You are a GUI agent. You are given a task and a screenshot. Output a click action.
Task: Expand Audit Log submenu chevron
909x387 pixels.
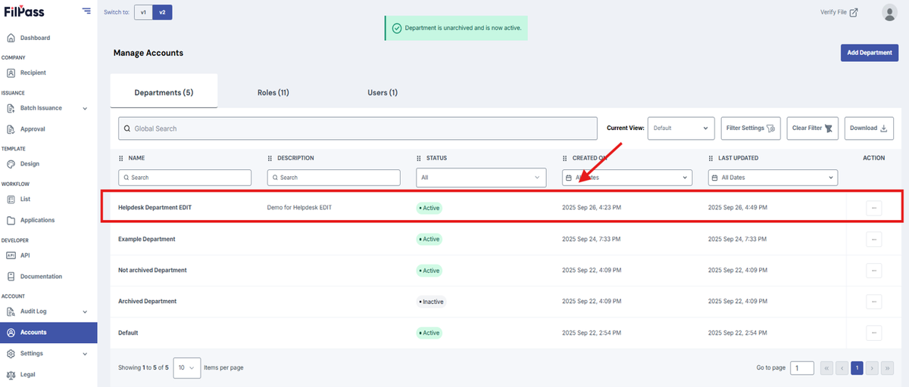tap(85, 311)
